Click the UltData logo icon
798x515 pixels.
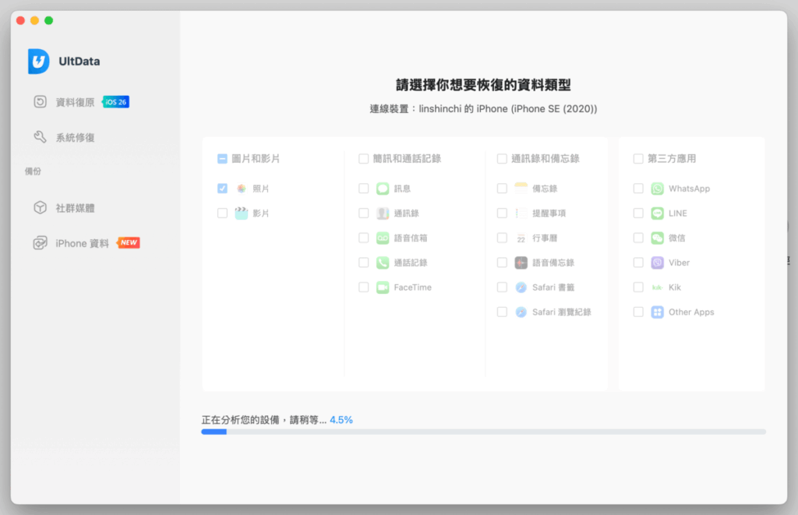[x=39, y=62]
